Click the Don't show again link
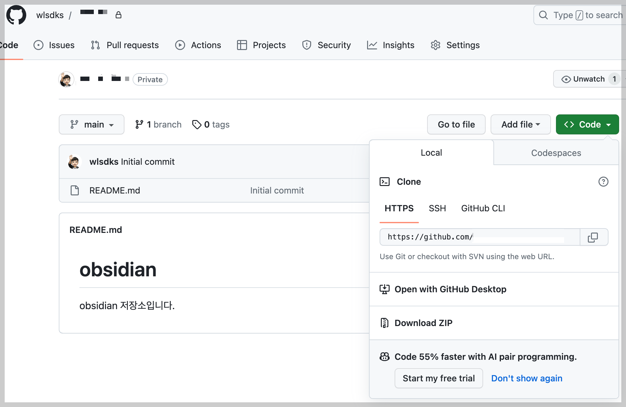The height and width of the screenshot is (407, 626). 527,378
